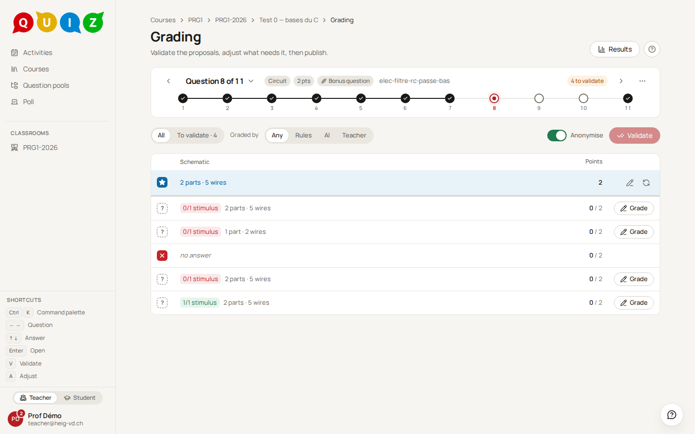Grade the 1 part · 2 wires answer
The width and height of the screenshot is (695, 434).
tap(634, 232)
